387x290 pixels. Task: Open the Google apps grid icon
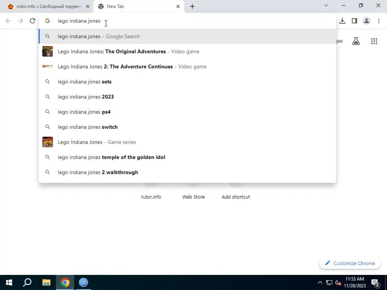click(374, 41)
